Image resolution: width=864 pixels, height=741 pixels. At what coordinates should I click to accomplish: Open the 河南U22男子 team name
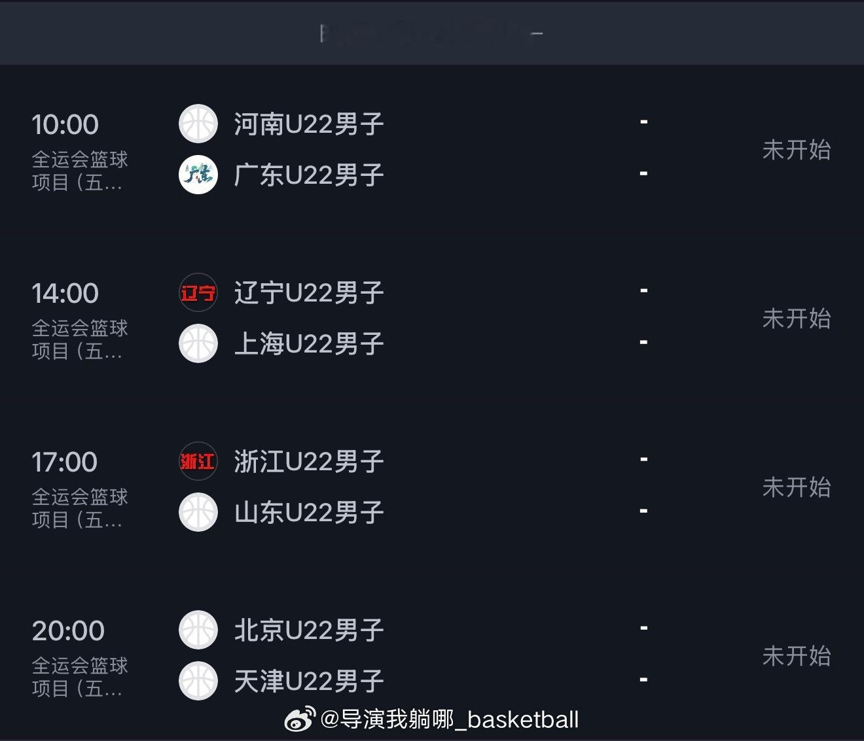pos(308,124)
